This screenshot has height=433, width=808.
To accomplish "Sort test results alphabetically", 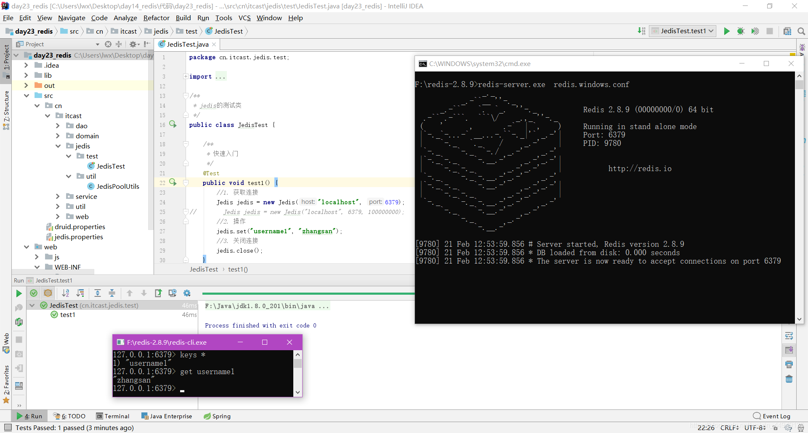I will [x=66, y=293].
